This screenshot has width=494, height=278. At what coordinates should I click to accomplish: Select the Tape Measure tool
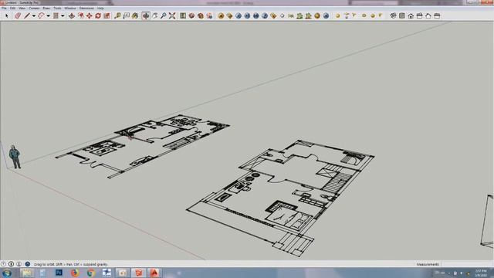pos(117,15)
